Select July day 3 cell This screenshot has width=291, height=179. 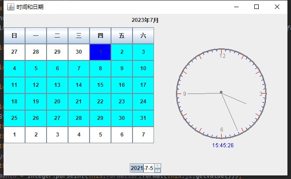143,52
